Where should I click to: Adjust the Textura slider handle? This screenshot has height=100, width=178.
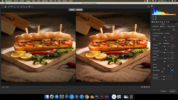click(169, 66)
